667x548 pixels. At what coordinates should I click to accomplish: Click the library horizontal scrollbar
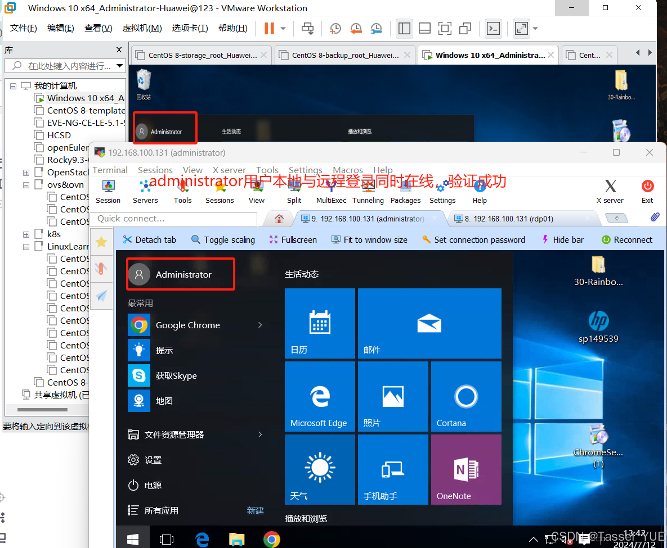pyautogui.click(x=42, y=410)
